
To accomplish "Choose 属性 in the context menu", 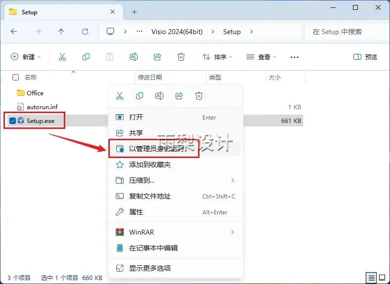I will coord(176,212).
